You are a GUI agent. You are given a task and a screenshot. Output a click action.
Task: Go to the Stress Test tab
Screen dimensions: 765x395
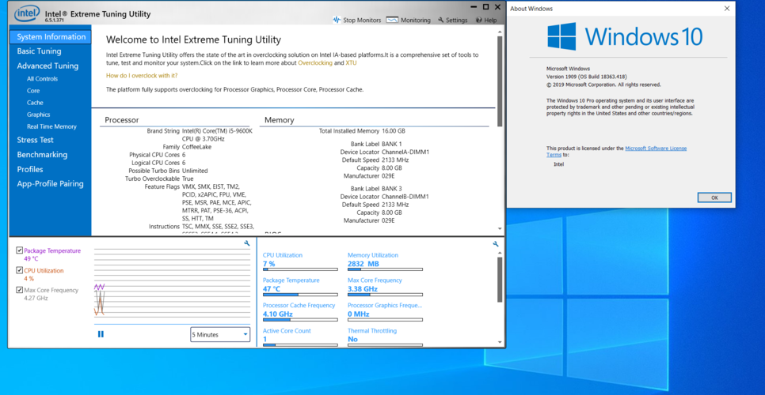point(36,140)
